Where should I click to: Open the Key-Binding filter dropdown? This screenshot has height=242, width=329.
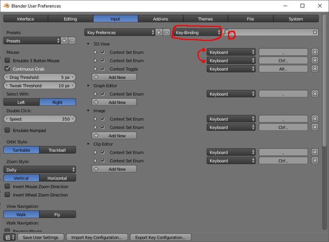coord(196,32)
